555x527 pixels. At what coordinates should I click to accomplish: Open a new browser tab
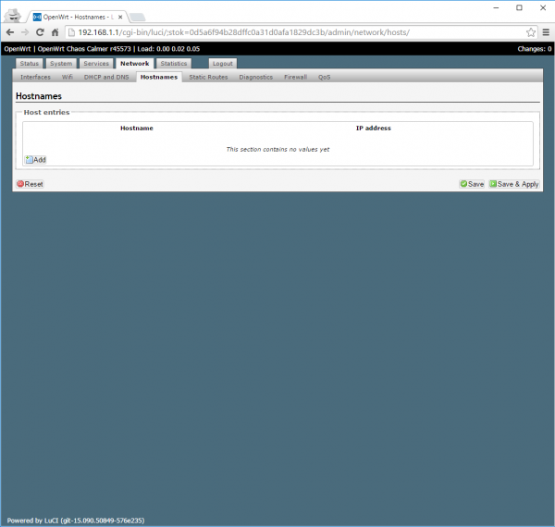pos(136,17)
